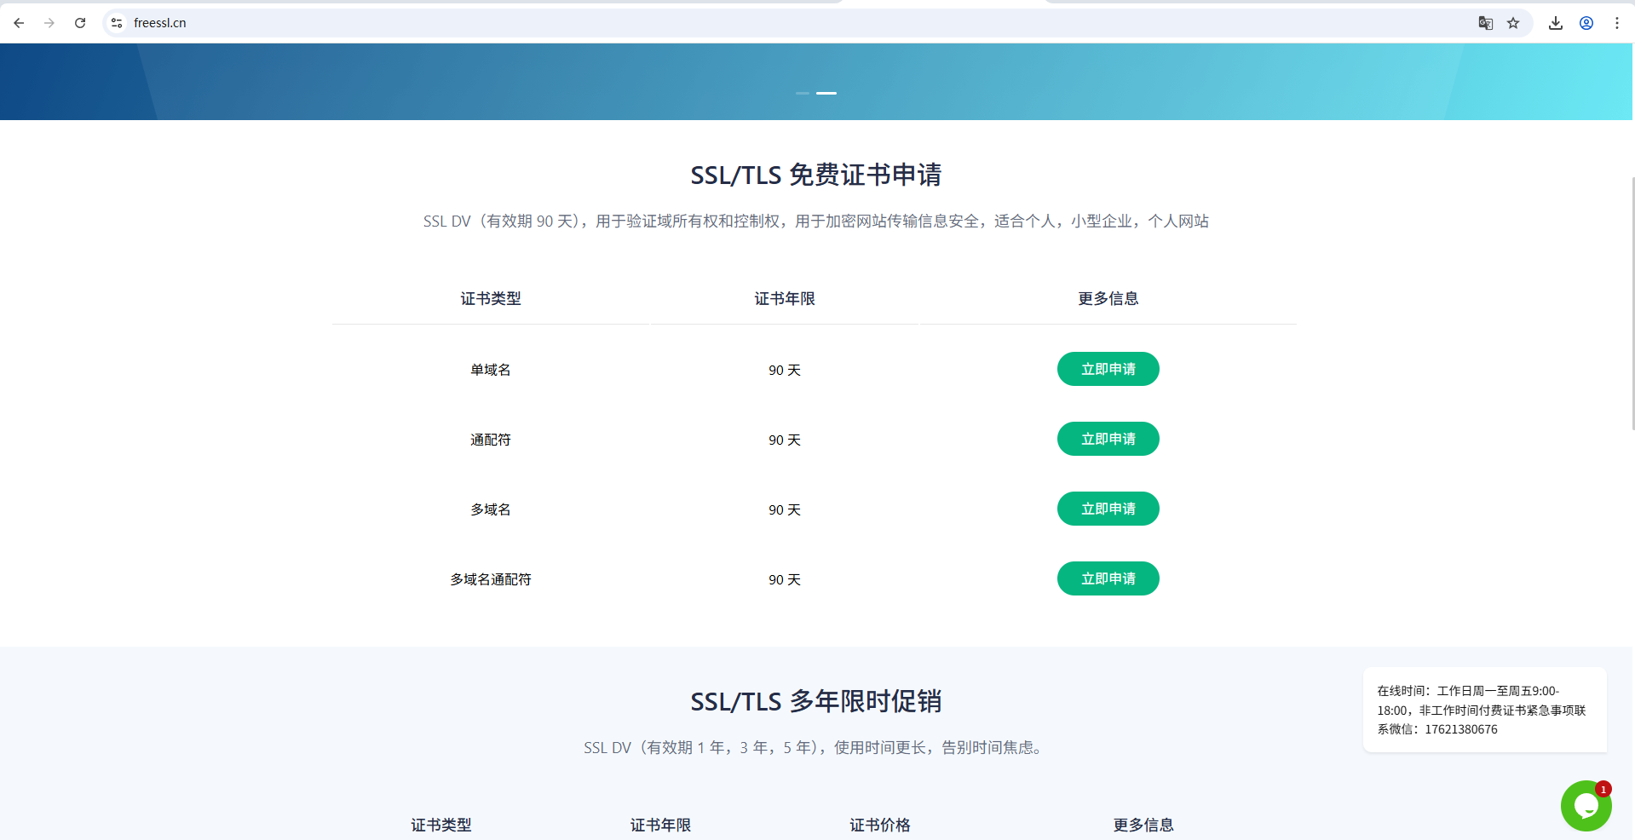Open the chat notification badge showing 1

click(x=1603, y=789)
